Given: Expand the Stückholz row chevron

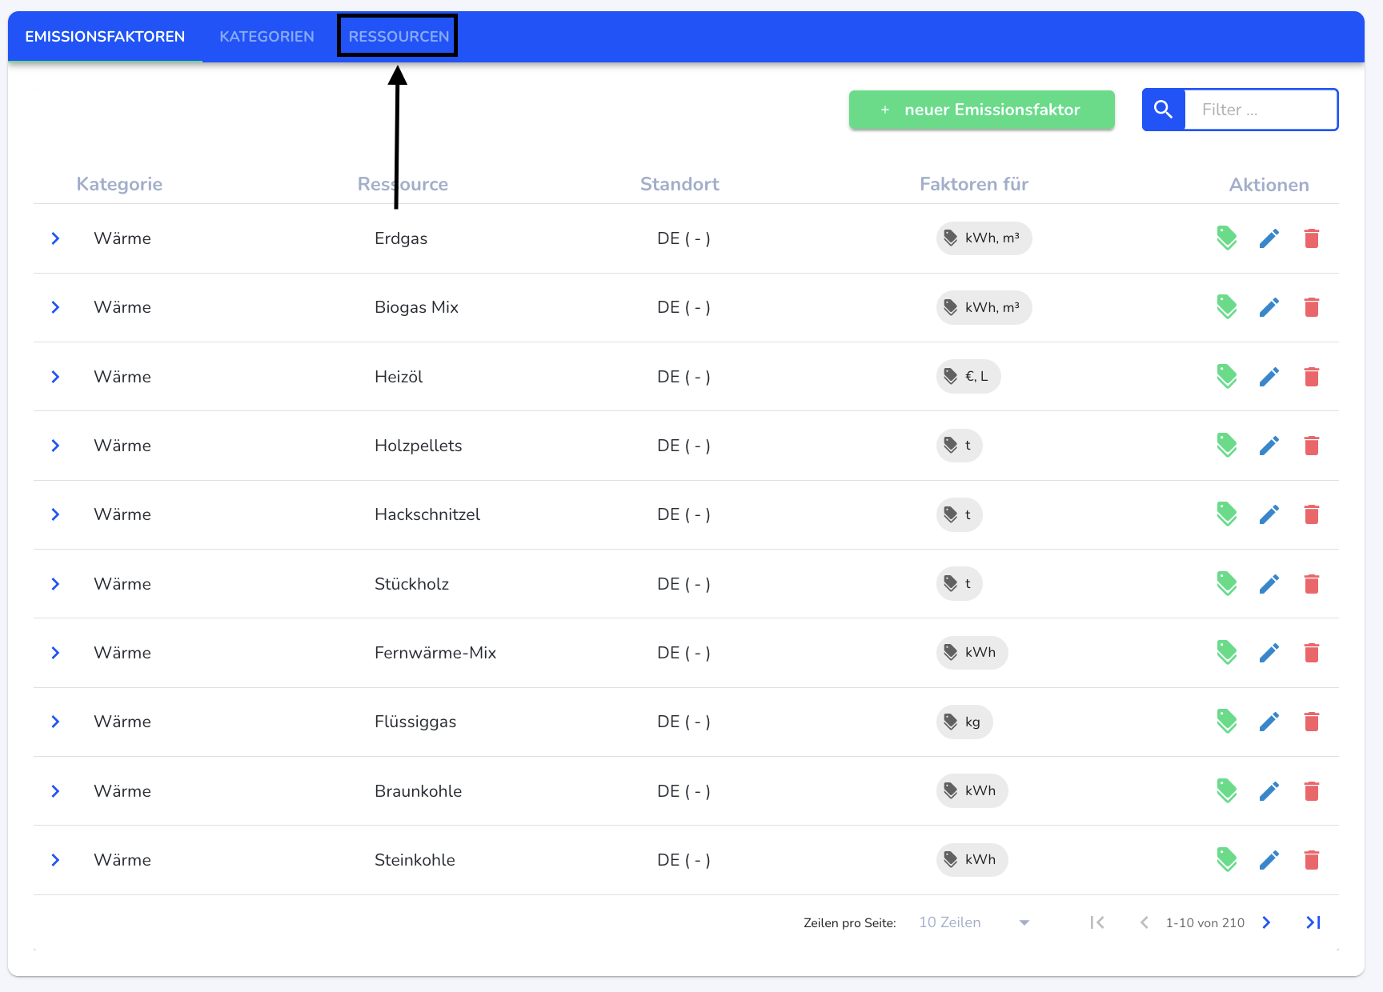Looking at the screenshot, I should [55, 584].
